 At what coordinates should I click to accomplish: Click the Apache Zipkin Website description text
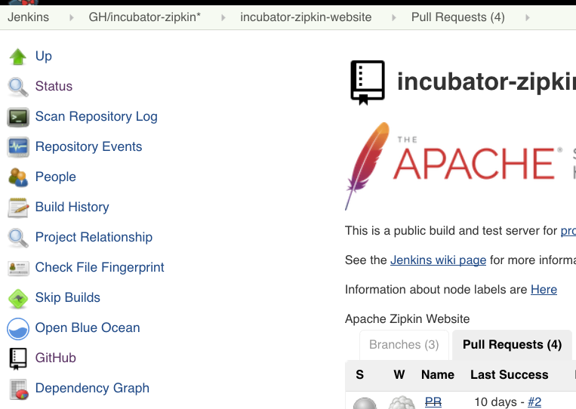(407, 319)
